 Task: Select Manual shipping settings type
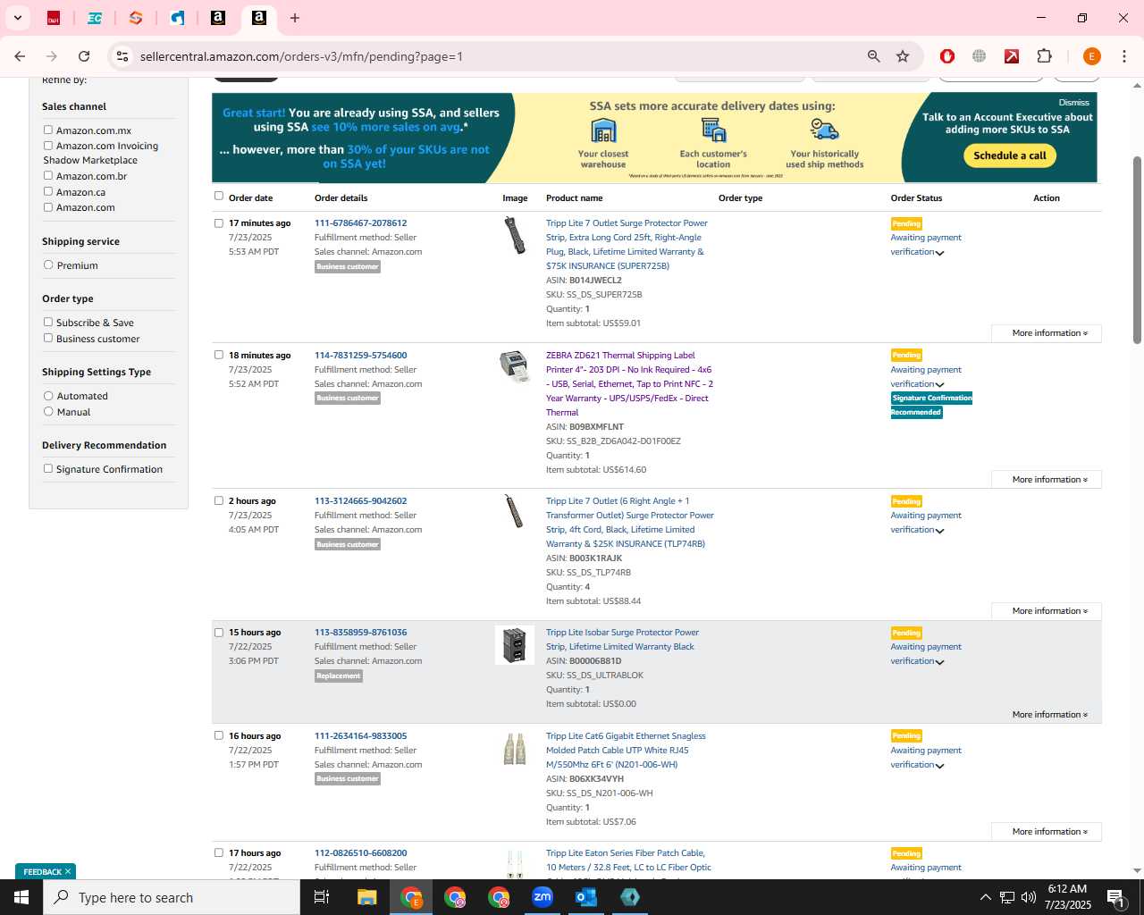(x=48, y=411)
